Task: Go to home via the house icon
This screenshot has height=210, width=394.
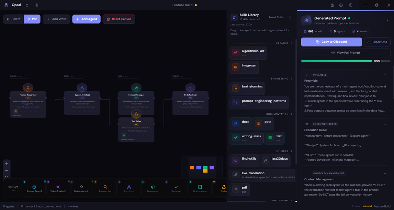Action: click(27, 5)
